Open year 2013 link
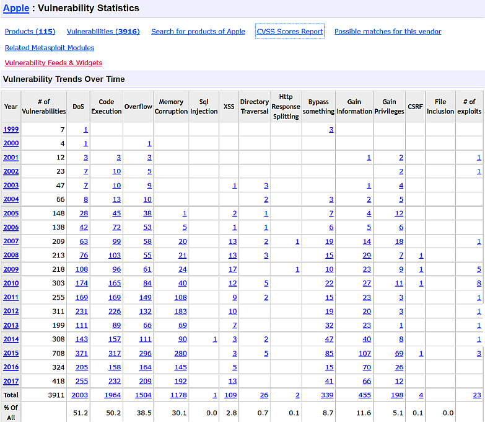Screen dimensions: 485x422 11,325
